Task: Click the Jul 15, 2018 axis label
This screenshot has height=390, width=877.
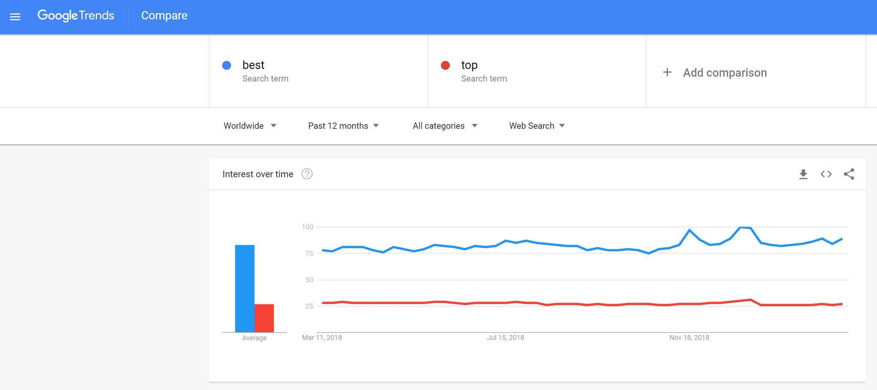Action: 506,337
